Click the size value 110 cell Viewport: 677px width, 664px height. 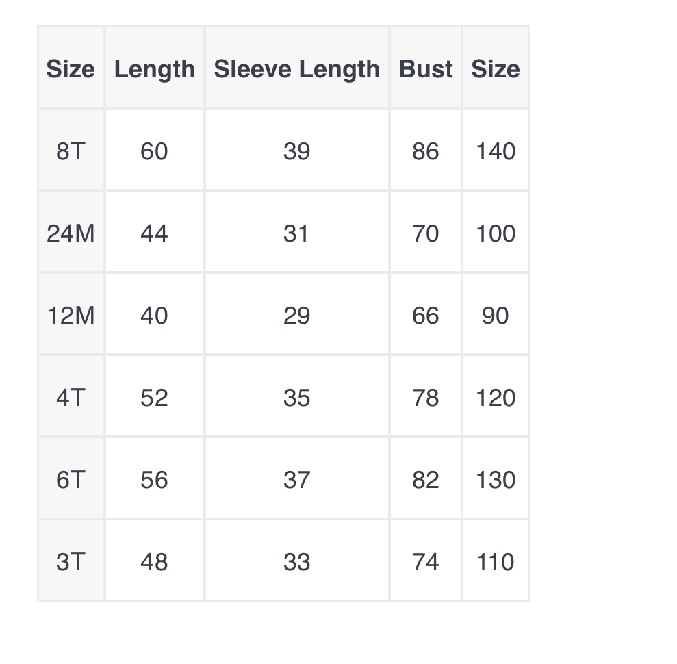tap(496, 560)
